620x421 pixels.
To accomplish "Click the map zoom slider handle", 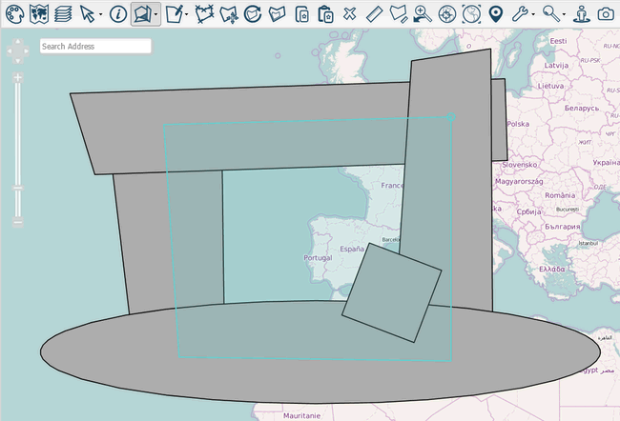I will (x=17, y=189).
